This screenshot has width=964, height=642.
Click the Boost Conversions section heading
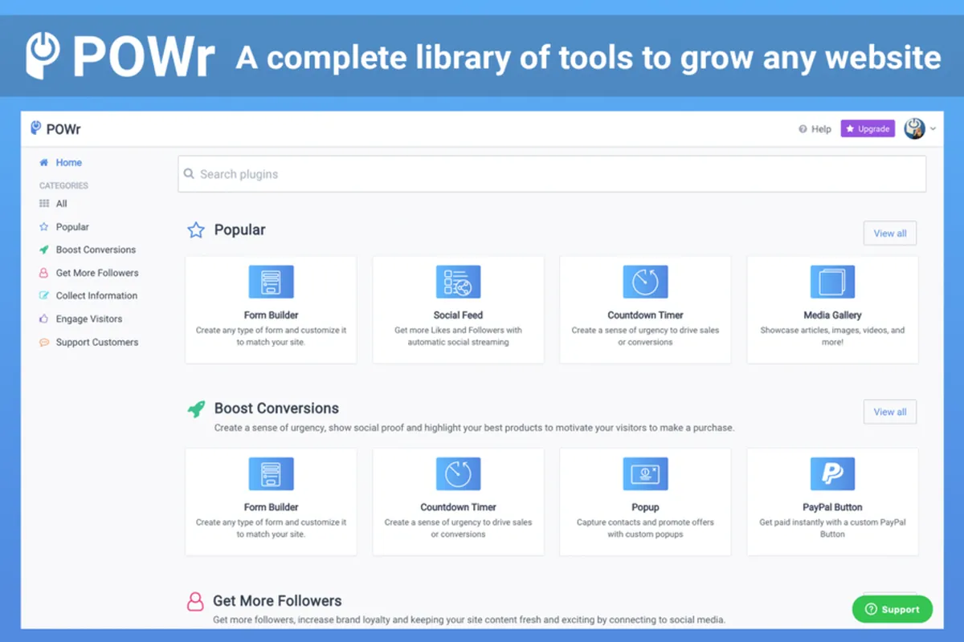coord(276,408)
